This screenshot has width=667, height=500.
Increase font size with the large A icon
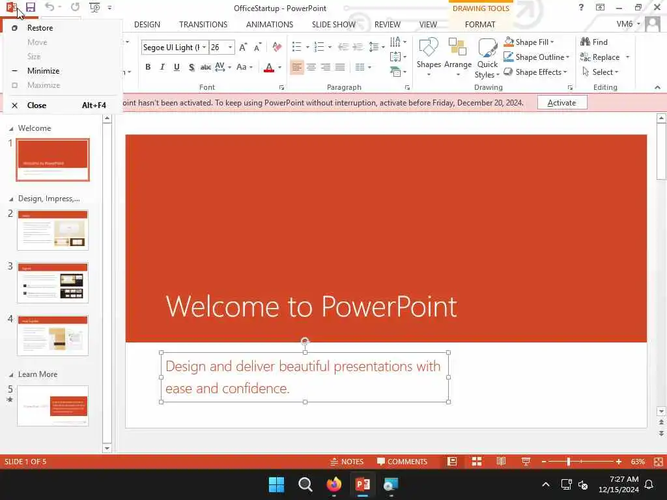point(243,47)
